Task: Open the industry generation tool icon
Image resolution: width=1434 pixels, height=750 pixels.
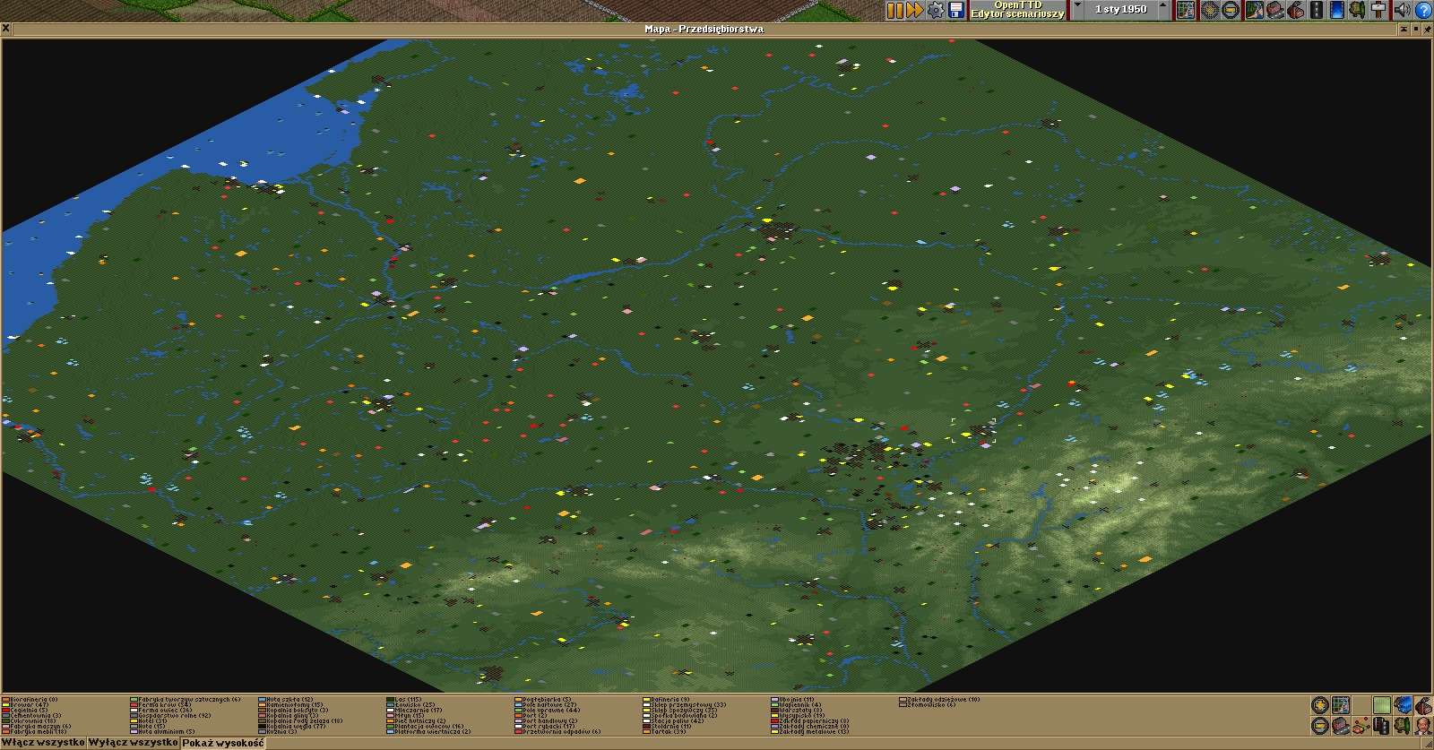Action: [1295, 10]
